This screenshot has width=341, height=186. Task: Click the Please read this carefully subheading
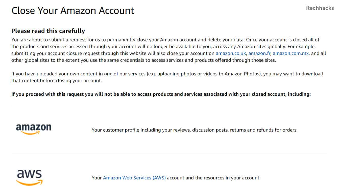[x=48, y=31]
